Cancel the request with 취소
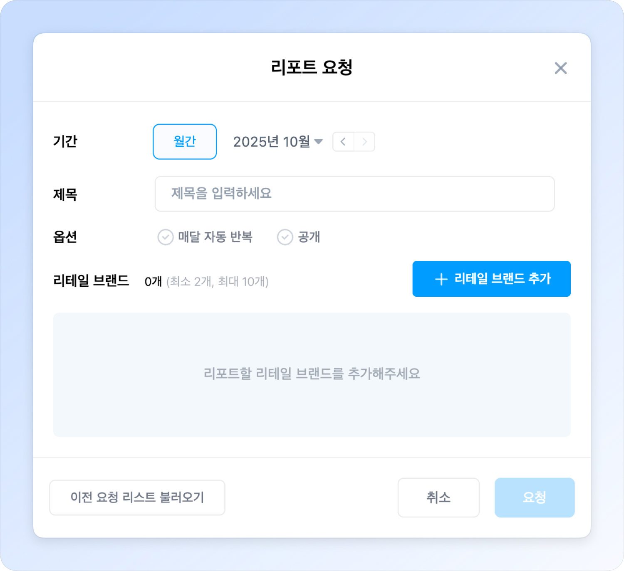This screenshot has height=571, width=624. tap(438, 497)
